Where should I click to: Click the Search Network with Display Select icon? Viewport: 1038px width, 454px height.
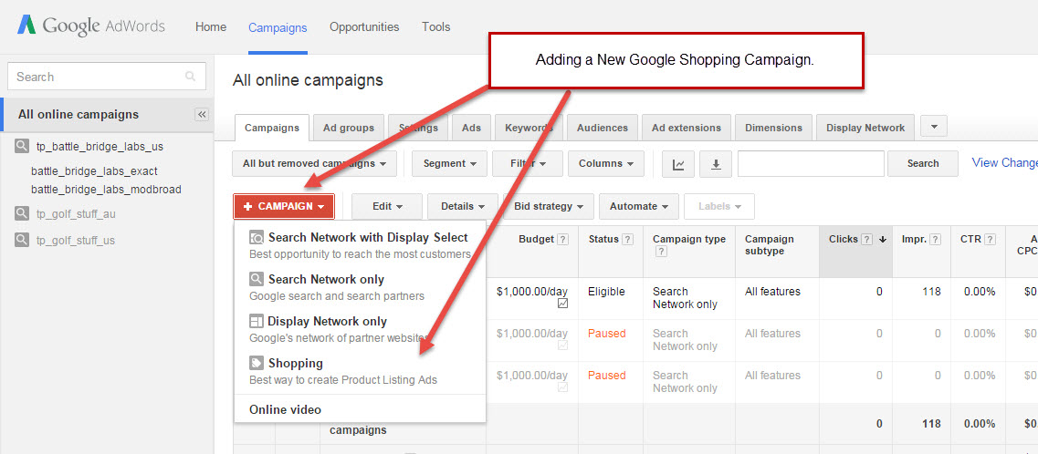(257, 237)
